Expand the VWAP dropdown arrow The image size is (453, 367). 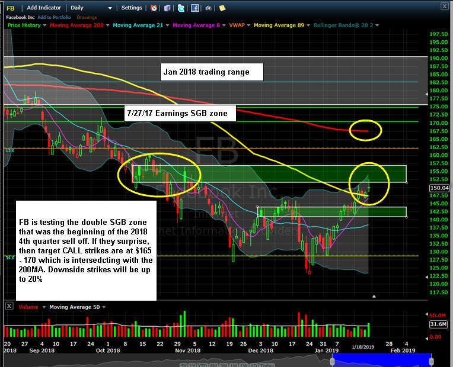click(248, 25)
